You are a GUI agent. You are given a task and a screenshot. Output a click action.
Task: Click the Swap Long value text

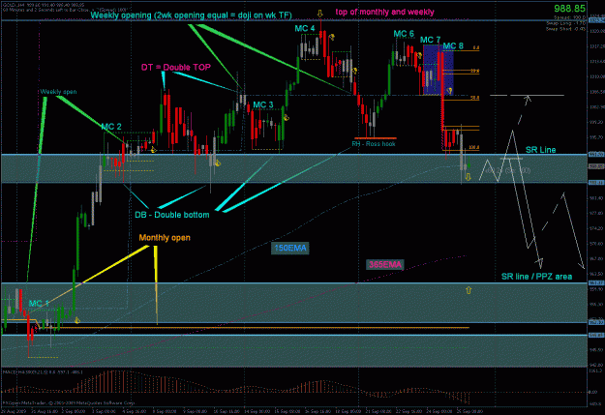tap(565, 23)
